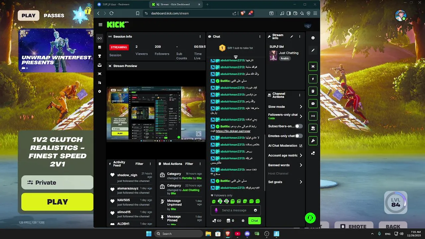425x239 pixels.
Task: Expand Slow mode options
Action: coord(301,107)
